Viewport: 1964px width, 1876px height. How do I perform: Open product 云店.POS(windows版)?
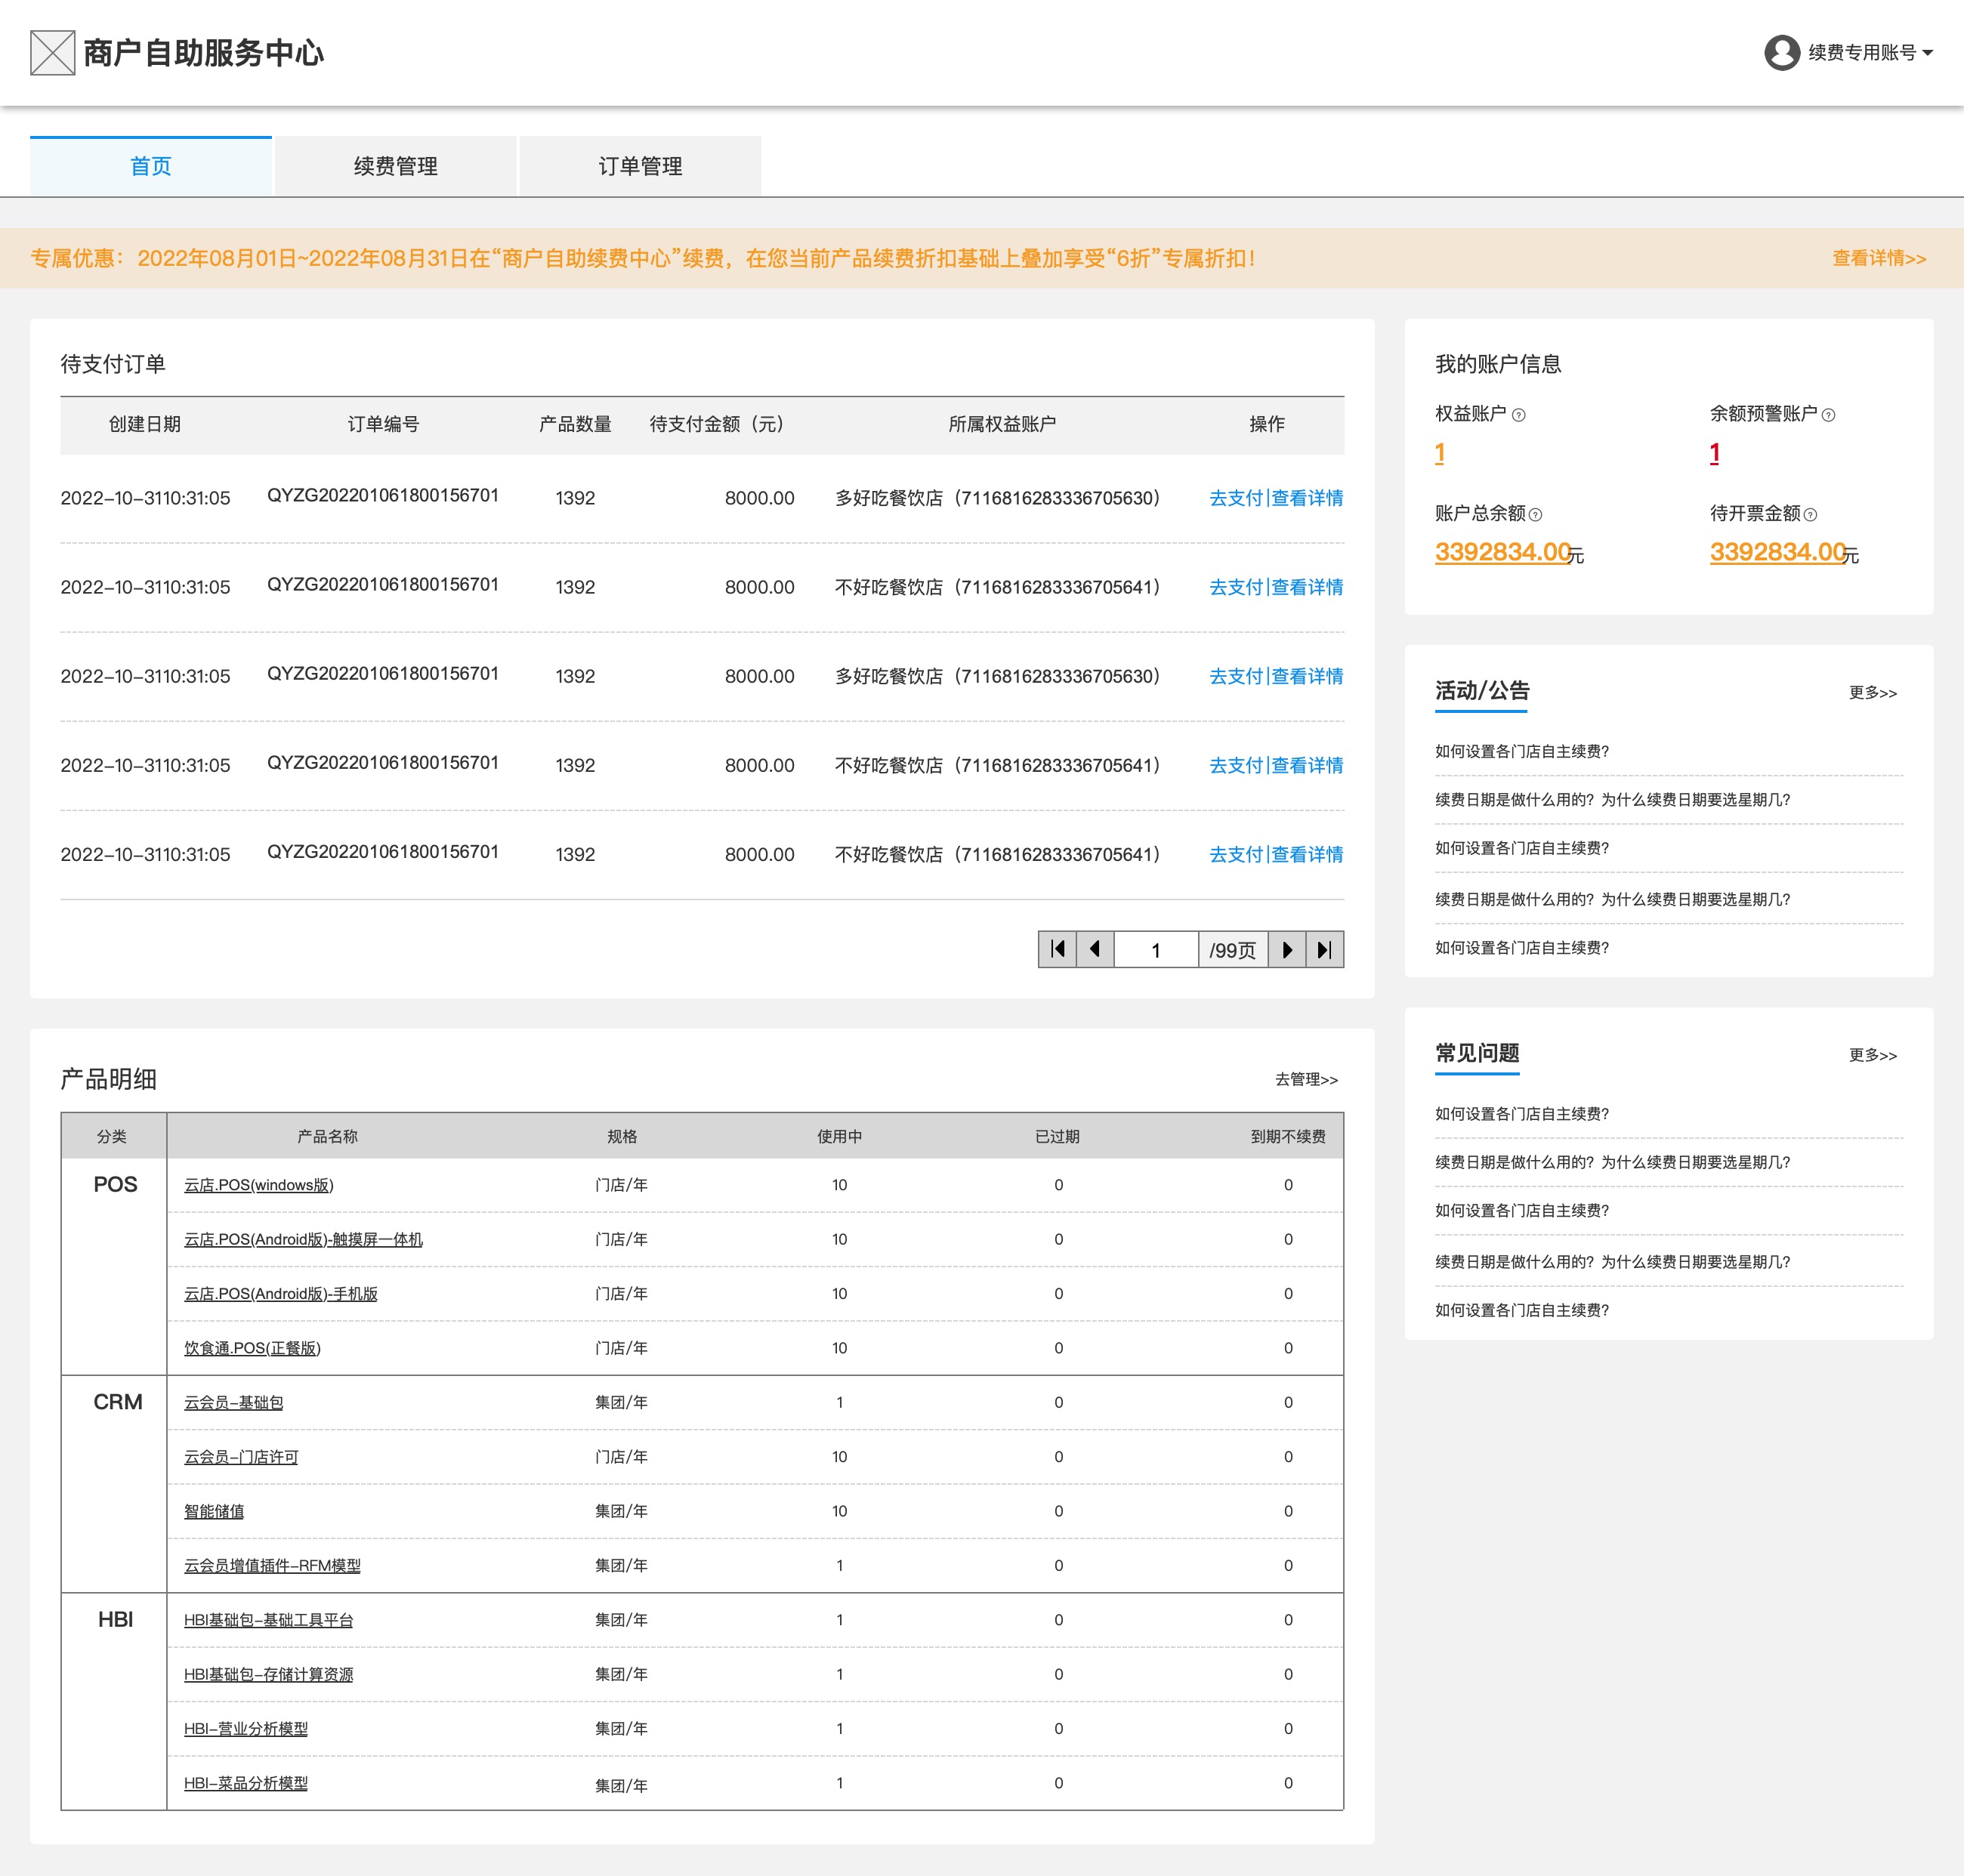[x=259, y=1185]
